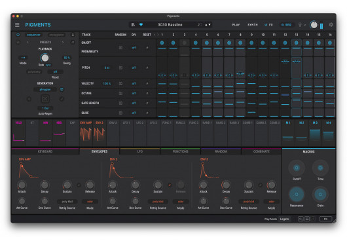Toggle sequencer step 16 off
The height and width of the screenshot is (243, 347).
(330, 43)
